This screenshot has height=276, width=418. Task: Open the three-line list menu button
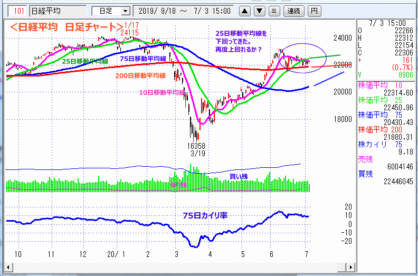(274, 11)
